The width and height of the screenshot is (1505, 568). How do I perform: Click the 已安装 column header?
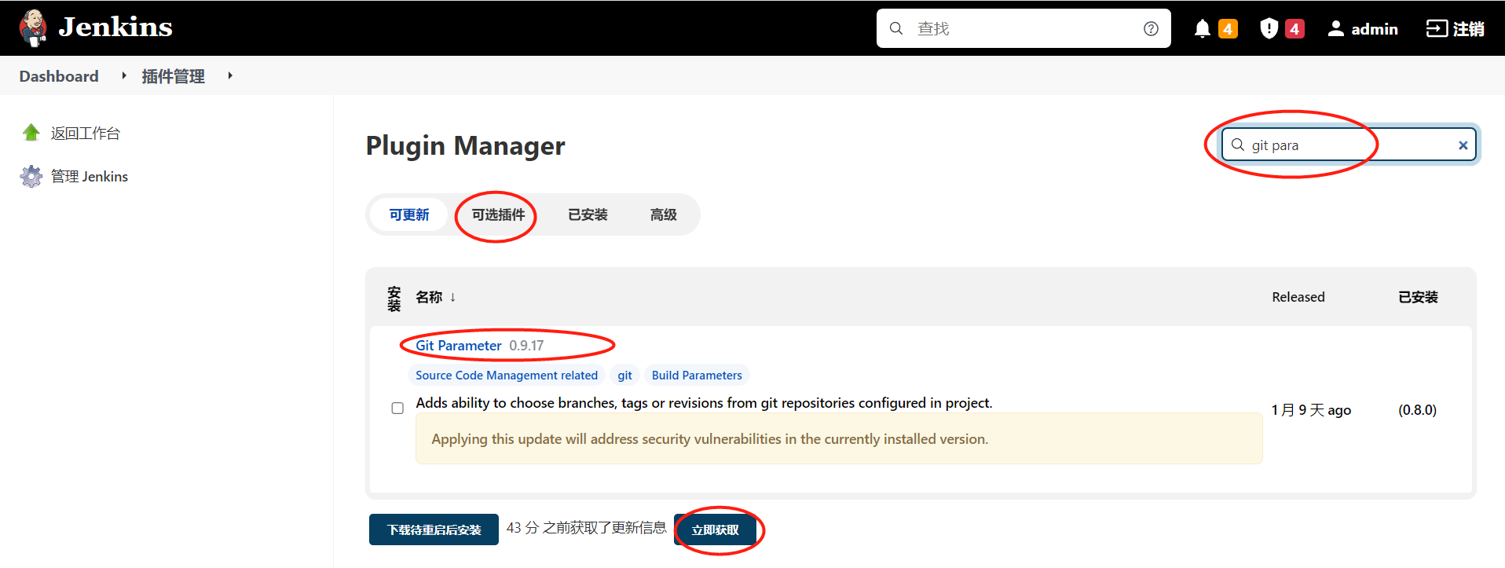coord(1418,297)
